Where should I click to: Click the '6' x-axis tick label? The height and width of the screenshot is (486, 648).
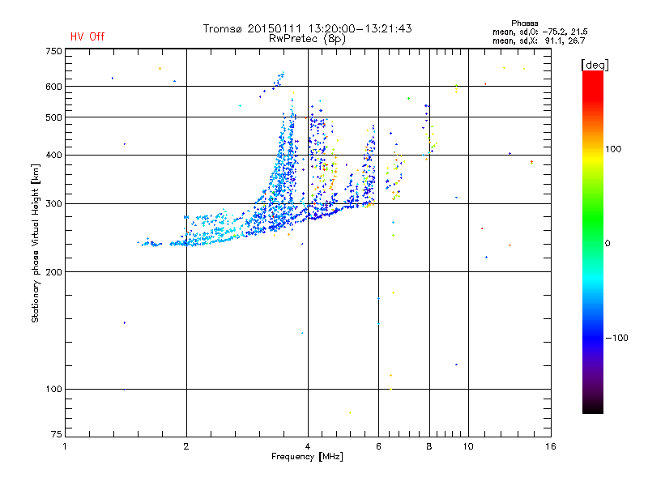(x=378, y=446)
